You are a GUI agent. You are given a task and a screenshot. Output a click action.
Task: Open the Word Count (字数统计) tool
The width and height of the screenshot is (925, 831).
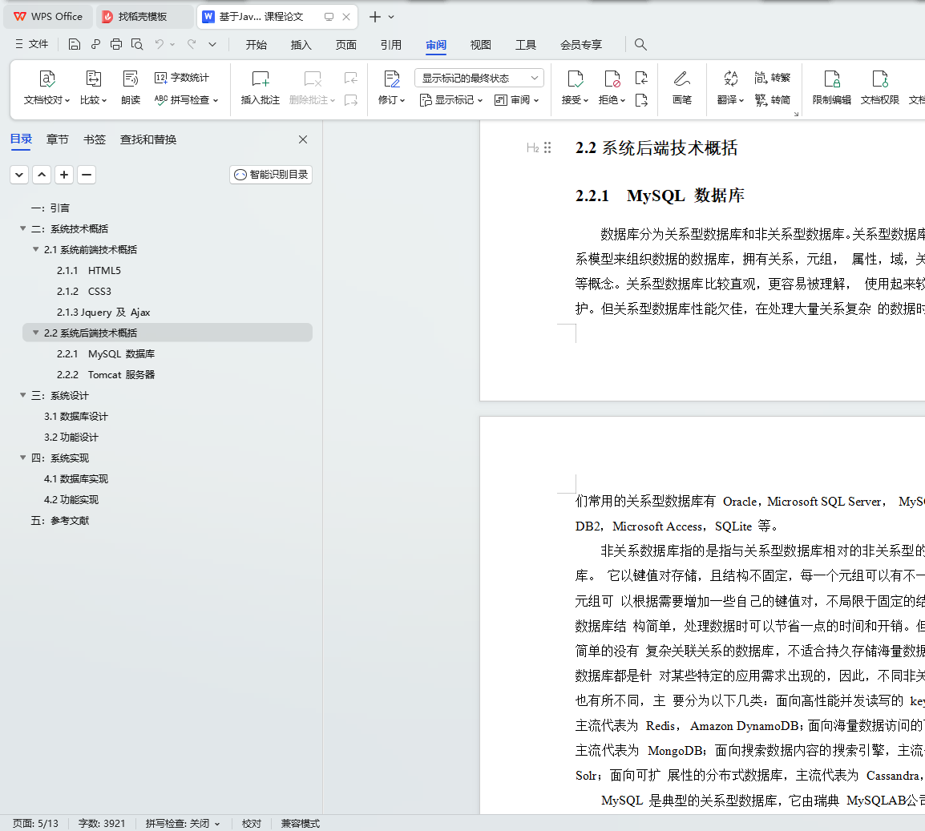click(x=182, y=78)
